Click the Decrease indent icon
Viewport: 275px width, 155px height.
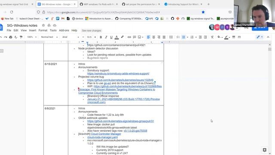coord(200,37)
